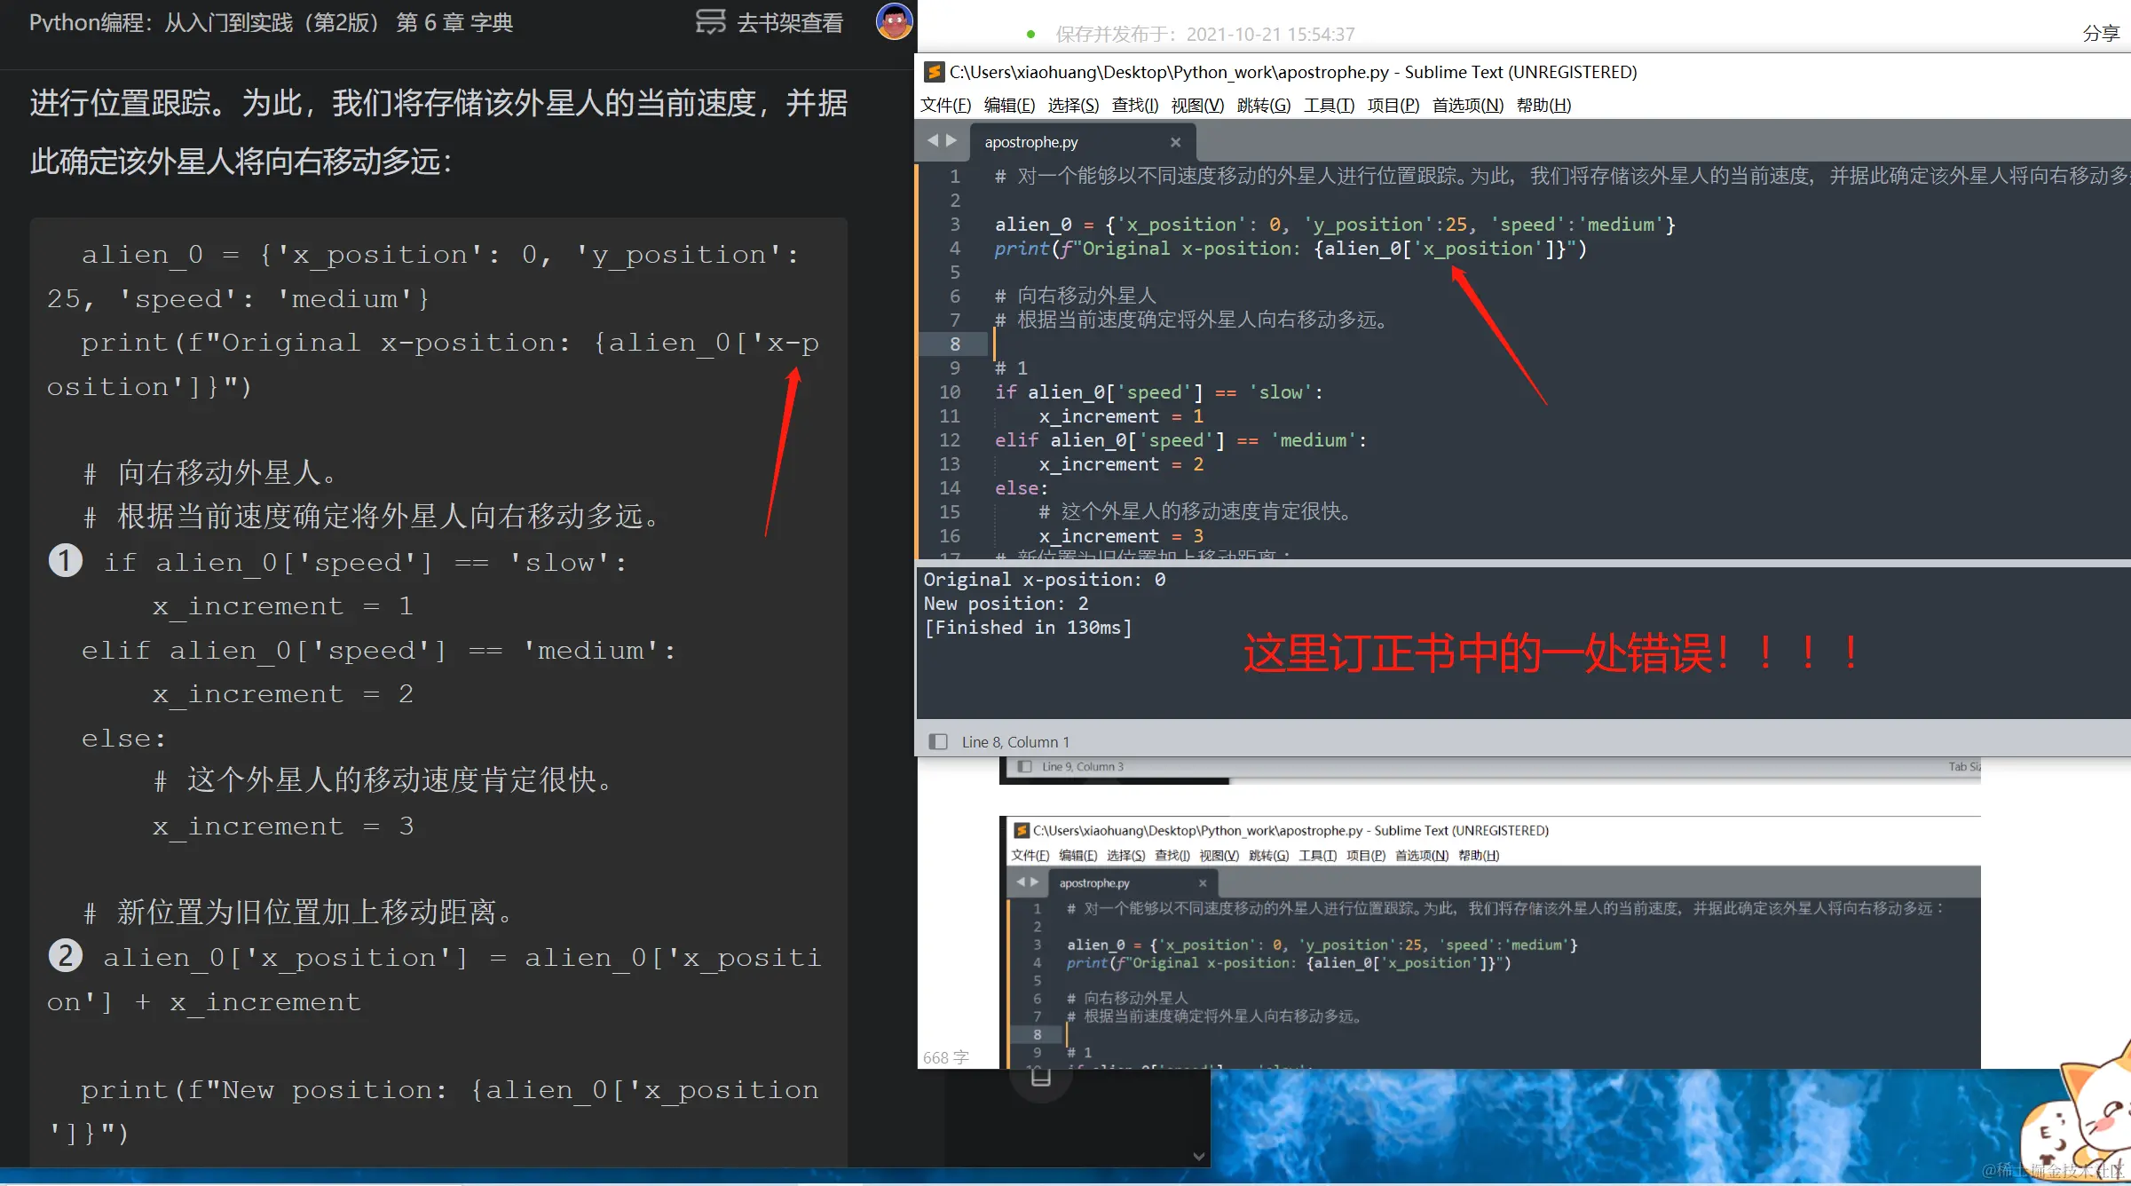Toggle the sidebar panel switcher icon in status bar
The height and width of the screenshot is (1186, 2131).
[x=937, y=741]
